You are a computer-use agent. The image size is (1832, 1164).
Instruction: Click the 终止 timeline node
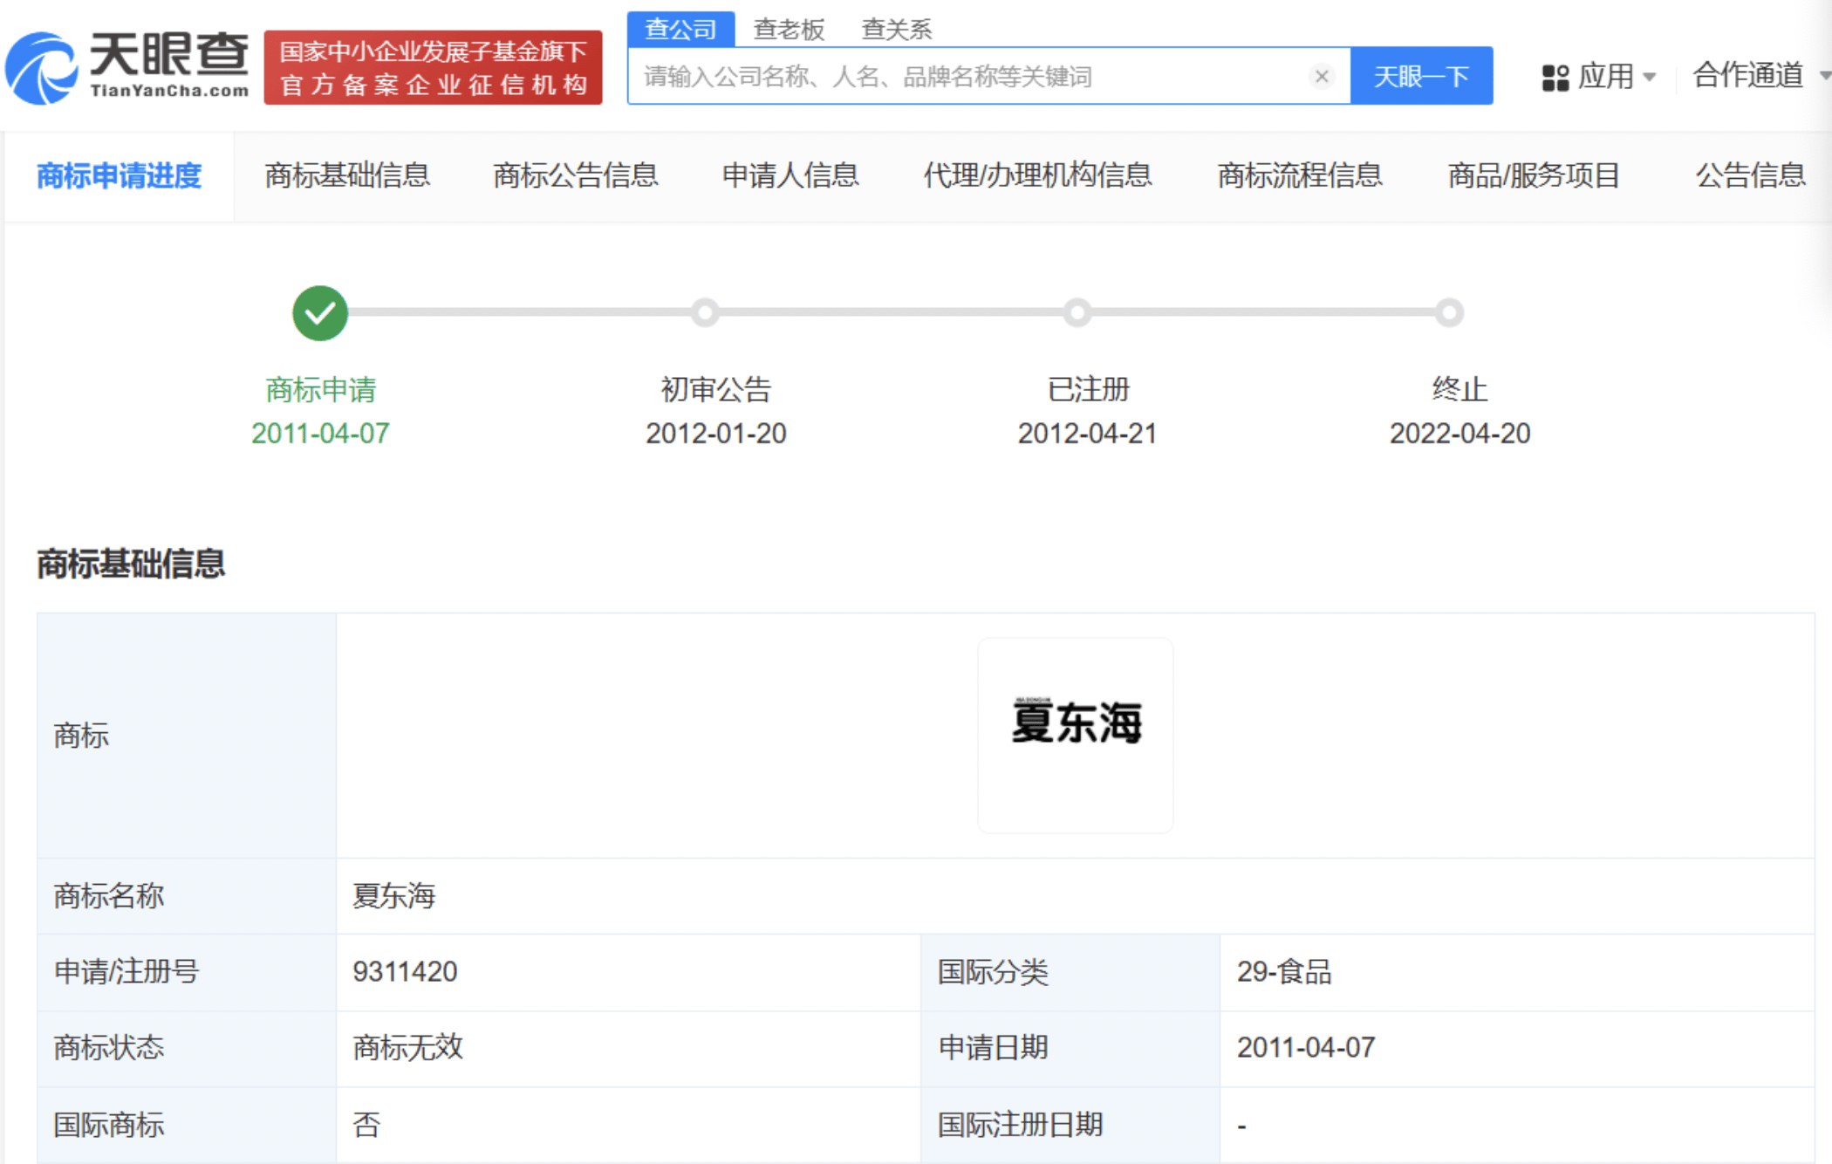point(1449,312)
